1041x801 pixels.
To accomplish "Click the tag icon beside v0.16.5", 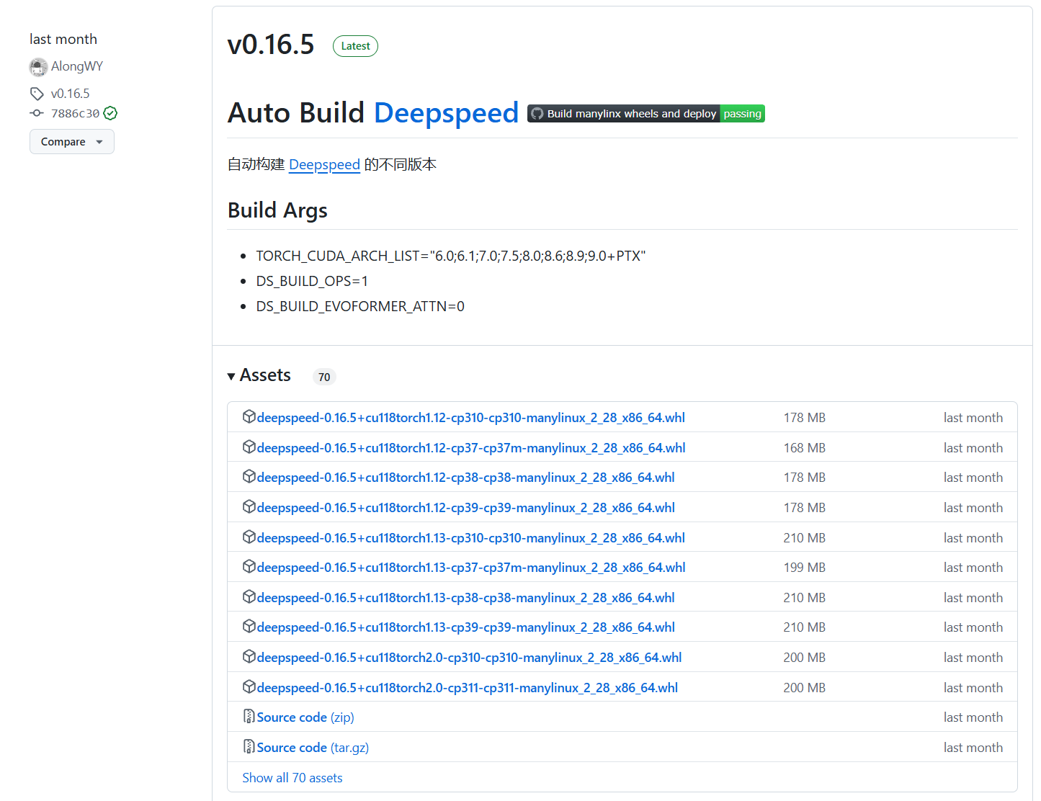I will coord(37,94).
